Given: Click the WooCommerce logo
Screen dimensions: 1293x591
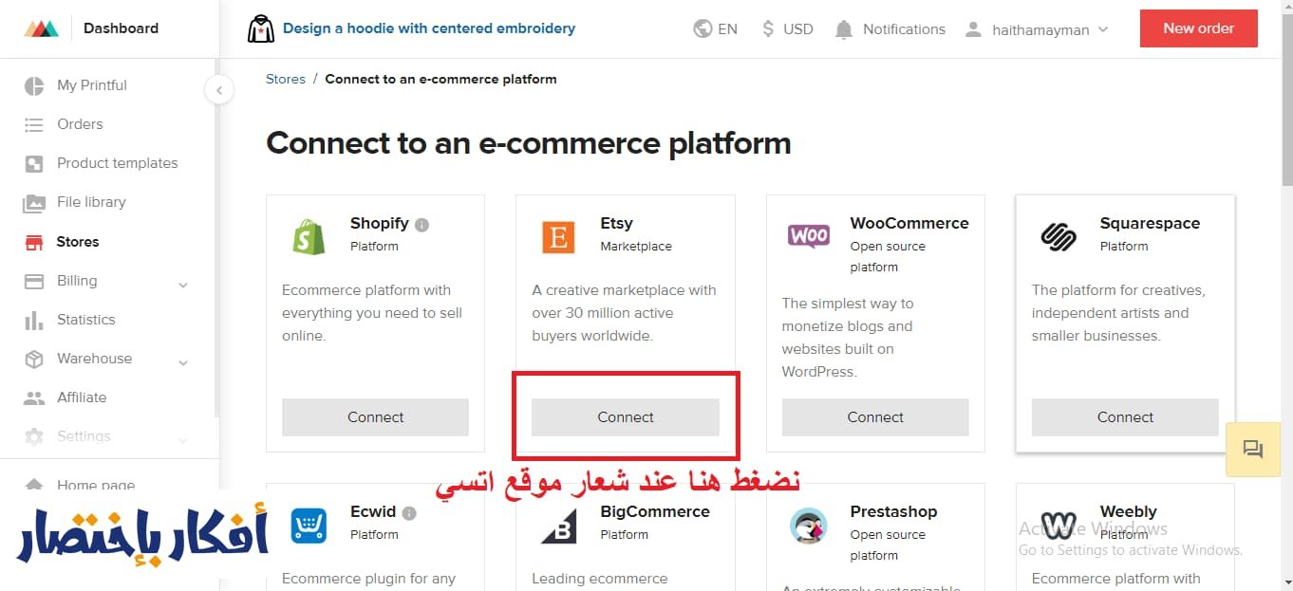Looking at the screenshot, I should 809,235.
